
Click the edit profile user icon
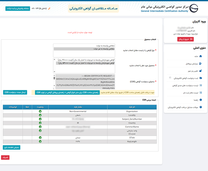tap(201, 64)
